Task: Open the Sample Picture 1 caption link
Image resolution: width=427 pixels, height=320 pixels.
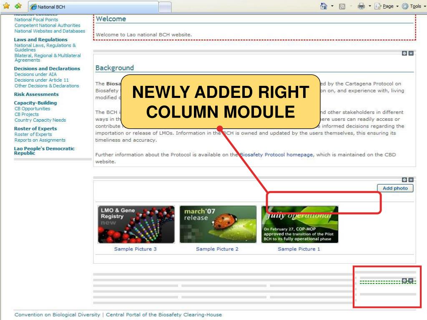Action: point(299,249)
